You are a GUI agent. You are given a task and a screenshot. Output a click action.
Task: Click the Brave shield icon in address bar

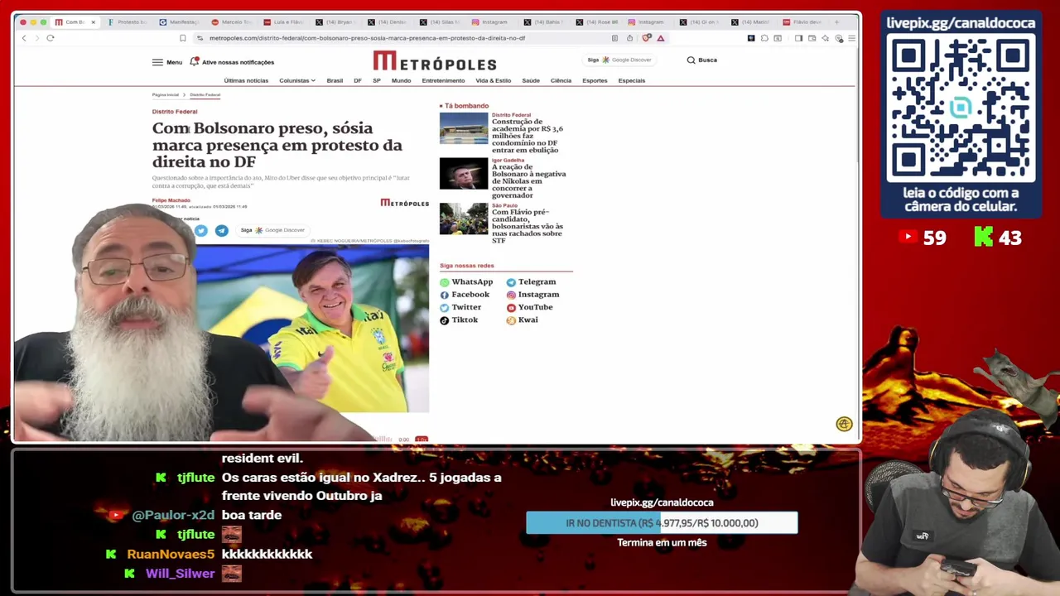tap(647, 38)
